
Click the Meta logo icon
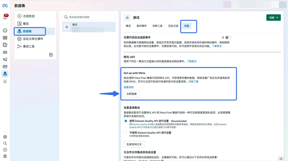(x=5, y=6)
